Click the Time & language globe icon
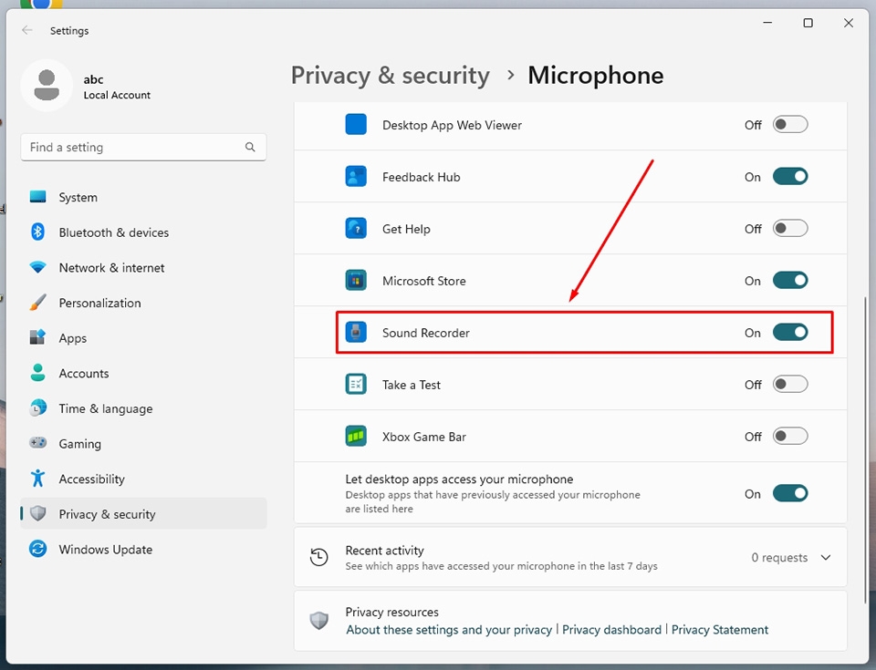Screen dimensions: 876x670 click(38, 408)
